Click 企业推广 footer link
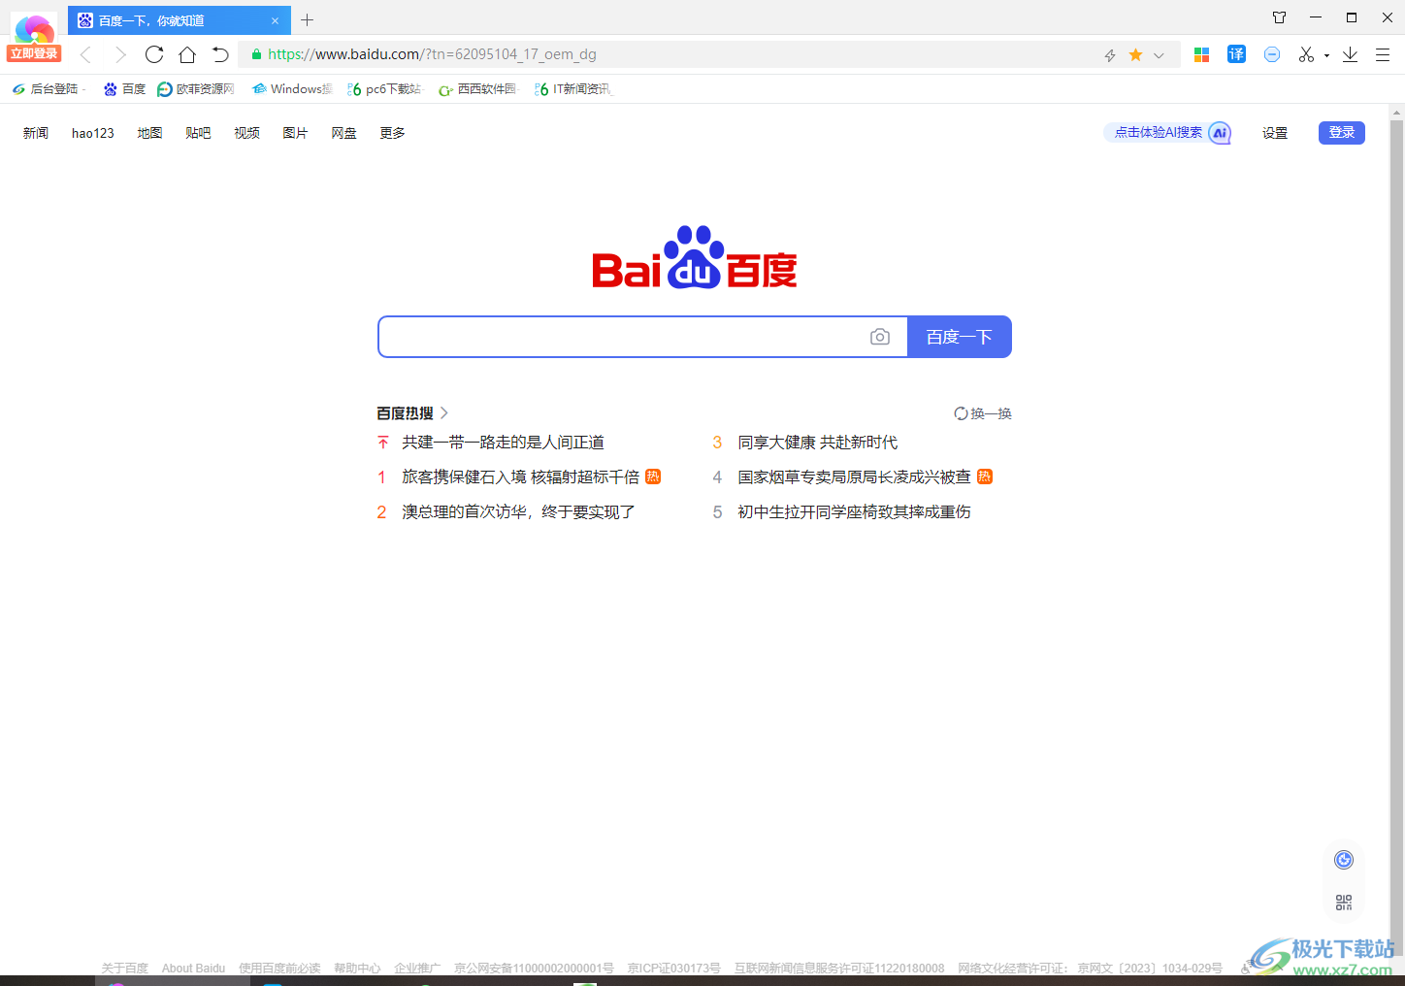The image size is (1405, 986). (x=417, y=969)
